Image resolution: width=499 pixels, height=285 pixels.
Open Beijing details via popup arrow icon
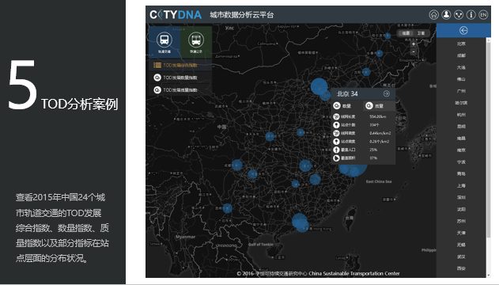(x=387, y=93)
